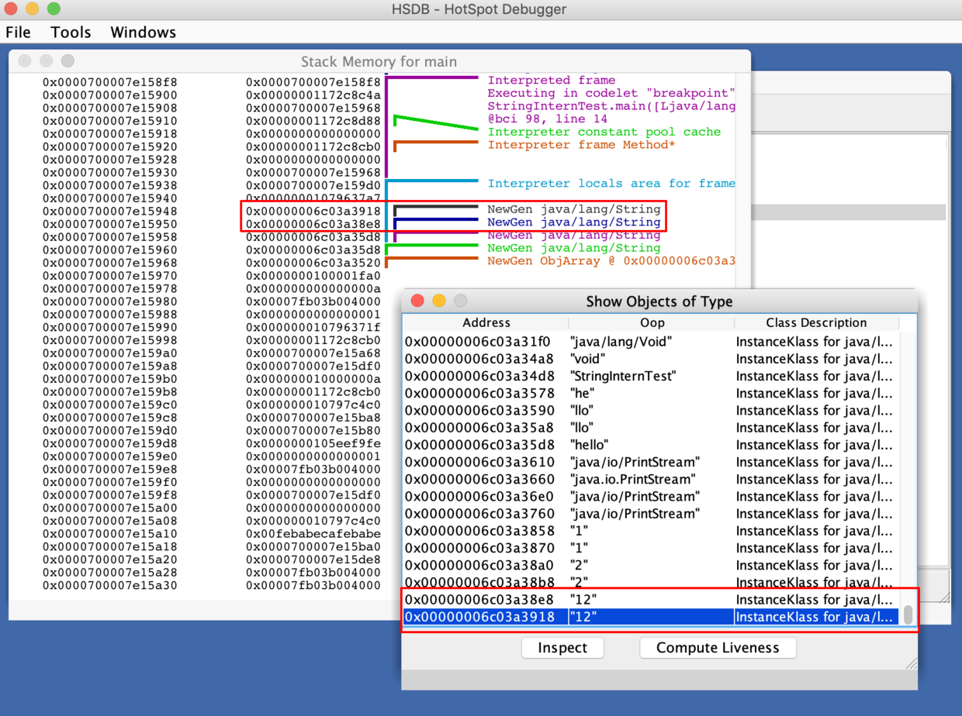Click the resize grip of objects window
The height and width of the screenshot is (716, 962).
point(911,663)
